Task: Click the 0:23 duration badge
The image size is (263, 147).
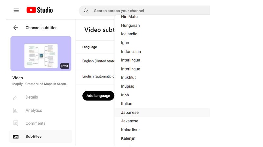Action: click(65, 66)
